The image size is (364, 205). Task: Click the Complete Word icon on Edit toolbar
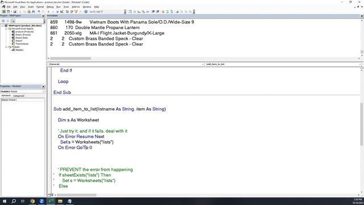pyautogui.click(x=148, y=11)
